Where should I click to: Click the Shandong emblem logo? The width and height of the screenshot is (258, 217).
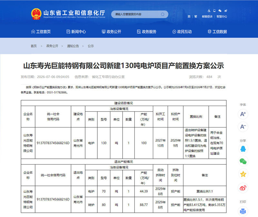click(36, 14)
